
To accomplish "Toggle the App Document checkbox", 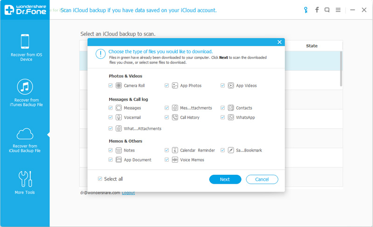I will tap(111, 159).
